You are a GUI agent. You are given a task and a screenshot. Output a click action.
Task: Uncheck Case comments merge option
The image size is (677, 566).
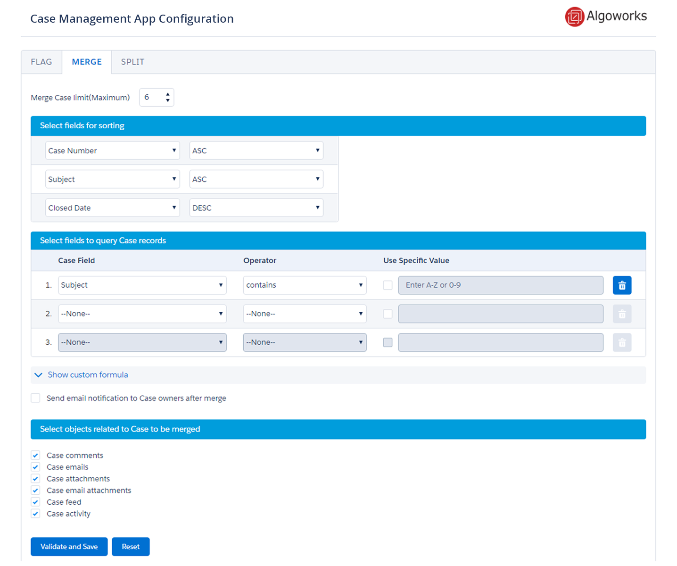(35, 455)
